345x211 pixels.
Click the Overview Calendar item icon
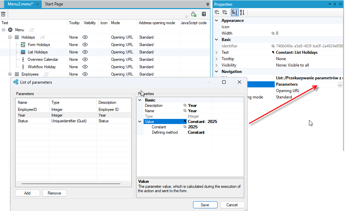23,59
